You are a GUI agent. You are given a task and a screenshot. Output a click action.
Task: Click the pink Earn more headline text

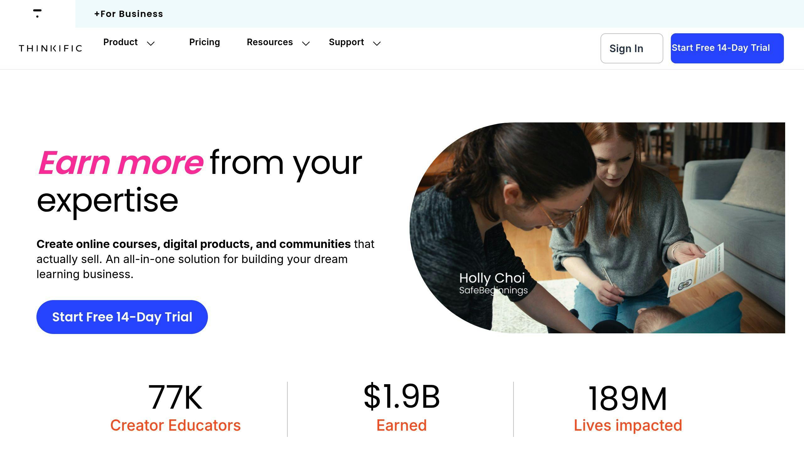click(121, 163)
